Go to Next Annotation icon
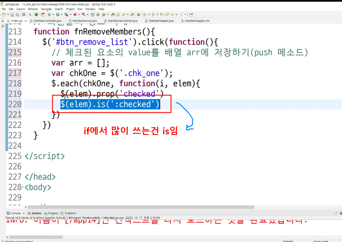 [x=145, y=14]
